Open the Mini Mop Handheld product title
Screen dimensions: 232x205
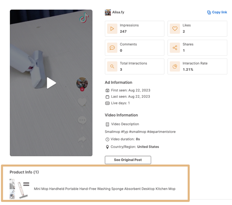(105, 189)
